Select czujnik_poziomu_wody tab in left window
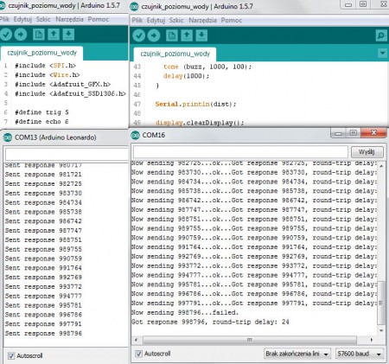 click(42, 53)
